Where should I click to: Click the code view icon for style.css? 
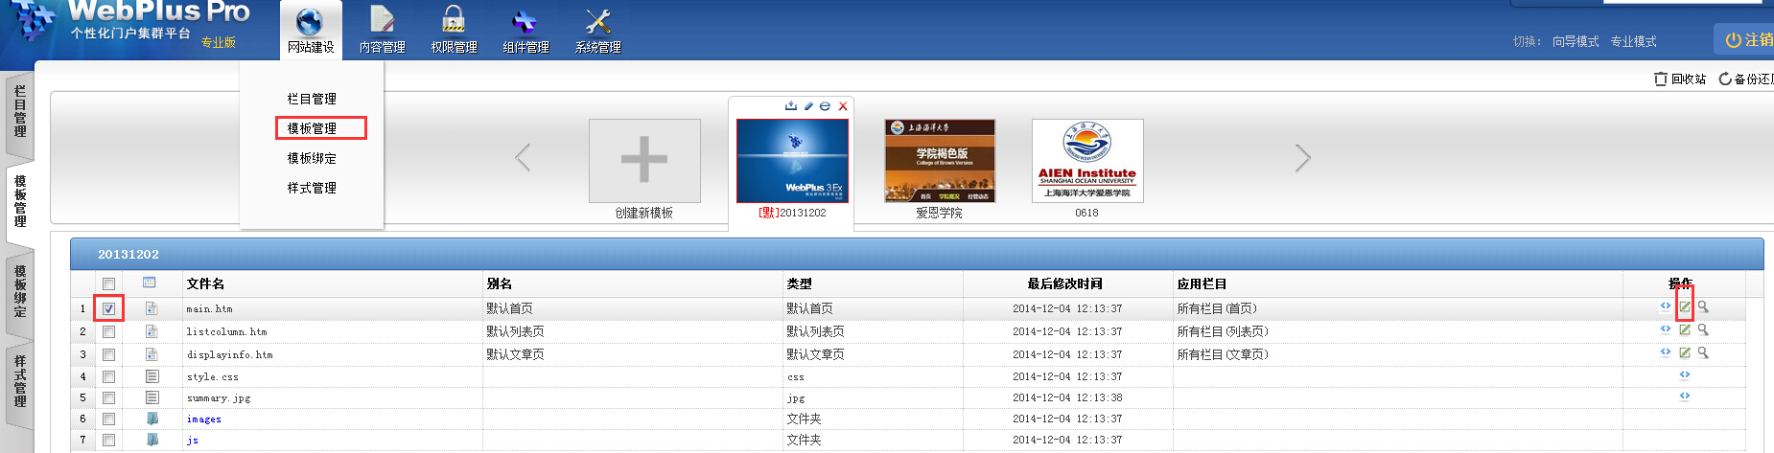tap(1684, 375)
